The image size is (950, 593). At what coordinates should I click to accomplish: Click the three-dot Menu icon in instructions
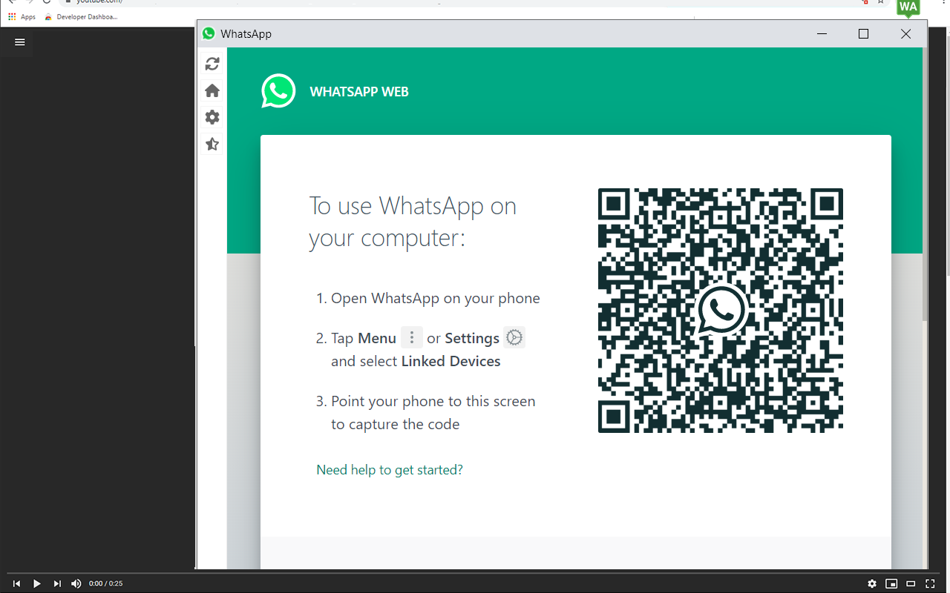tap(412, 337)
